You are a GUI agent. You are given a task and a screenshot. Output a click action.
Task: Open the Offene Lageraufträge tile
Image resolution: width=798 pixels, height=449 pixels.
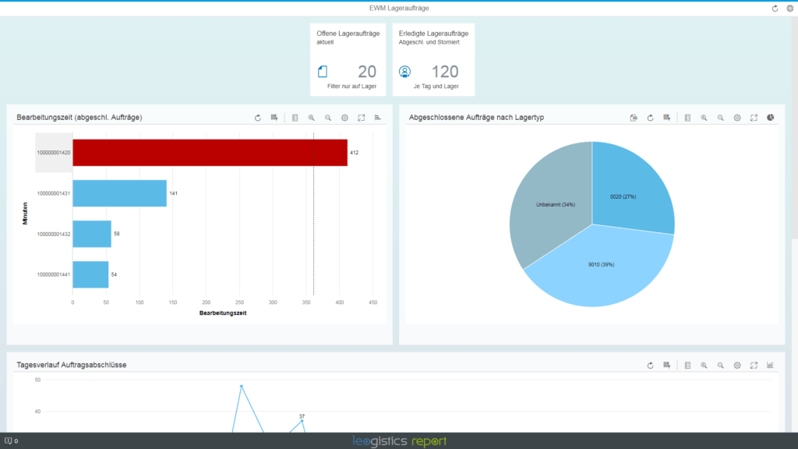point(348,59)
